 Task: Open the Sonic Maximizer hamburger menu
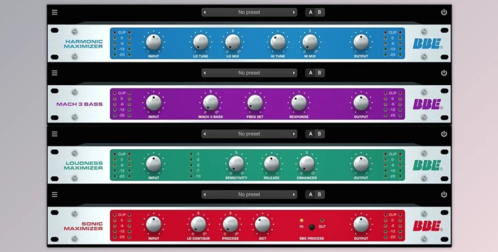[55, 194]
